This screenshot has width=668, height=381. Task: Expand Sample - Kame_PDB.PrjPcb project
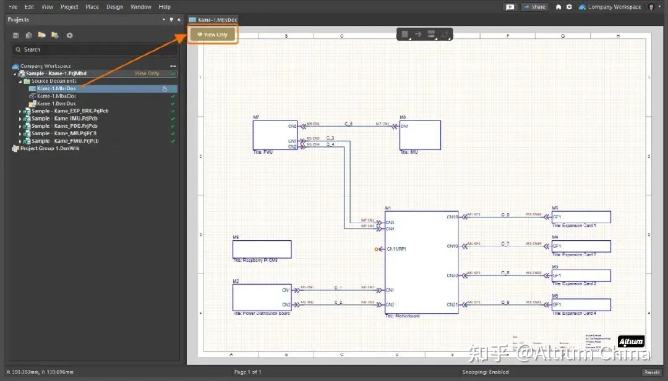[20, 127]
